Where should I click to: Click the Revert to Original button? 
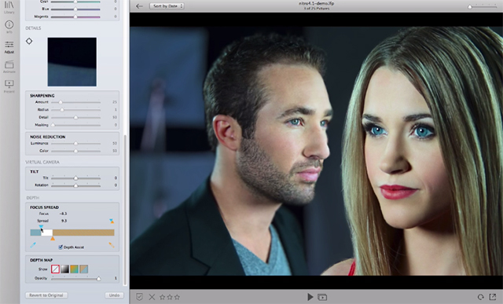46,295
